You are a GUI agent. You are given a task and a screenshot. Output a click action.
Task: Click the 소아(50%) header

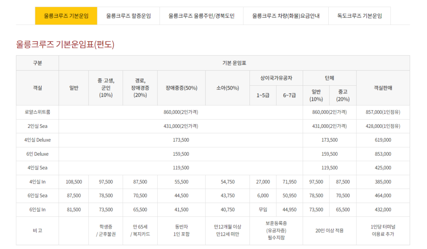227,88
